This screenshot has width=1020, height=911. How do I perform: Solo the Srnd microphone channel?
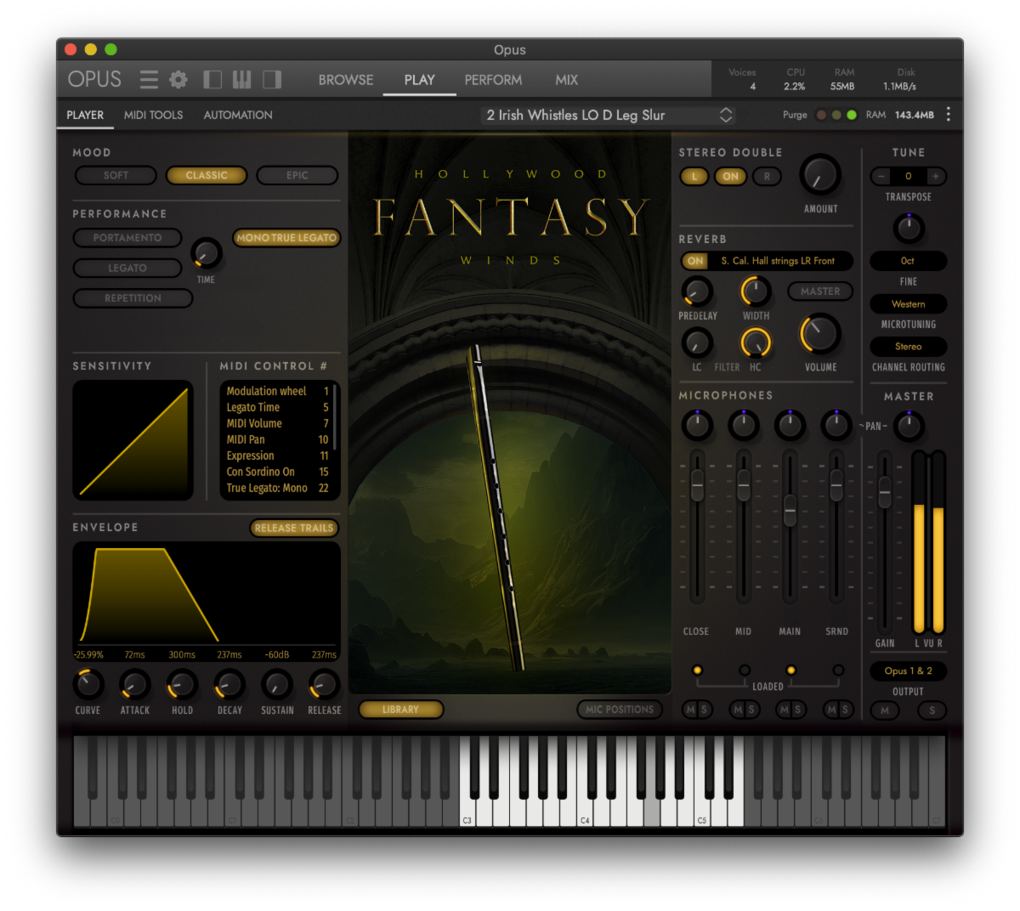844,710
